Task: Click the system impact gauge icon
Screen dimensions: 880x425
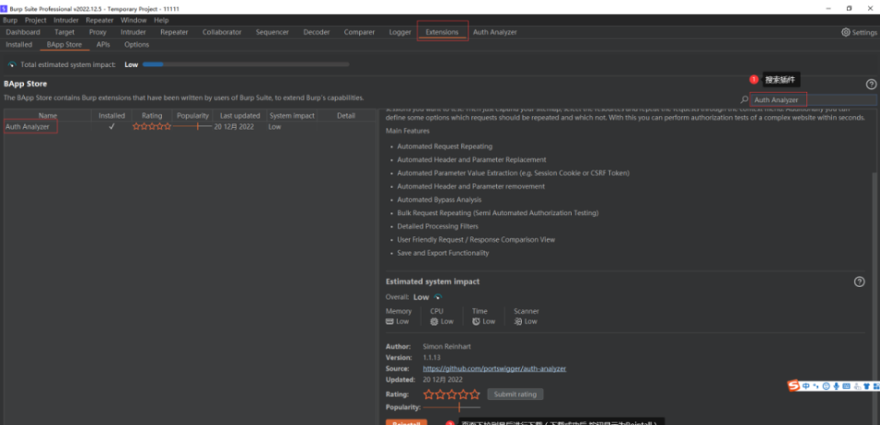Action: click(x=12, y=64)
